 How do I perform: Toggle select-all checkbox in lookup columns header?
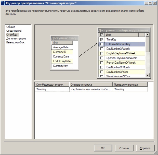pyautogui.click(x=102, y=35)
